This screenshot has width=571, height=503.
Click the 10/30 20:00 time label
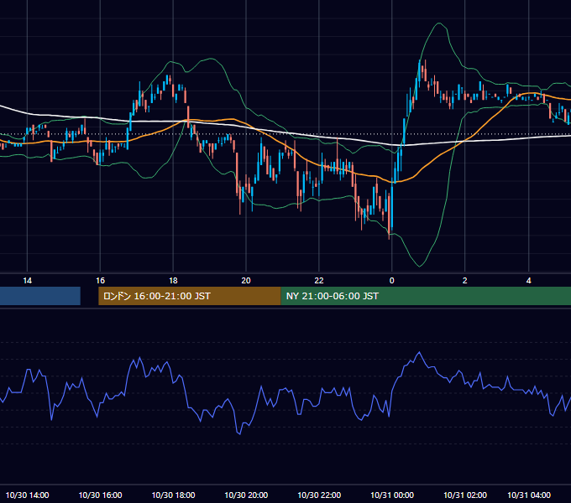coord(246,495)
